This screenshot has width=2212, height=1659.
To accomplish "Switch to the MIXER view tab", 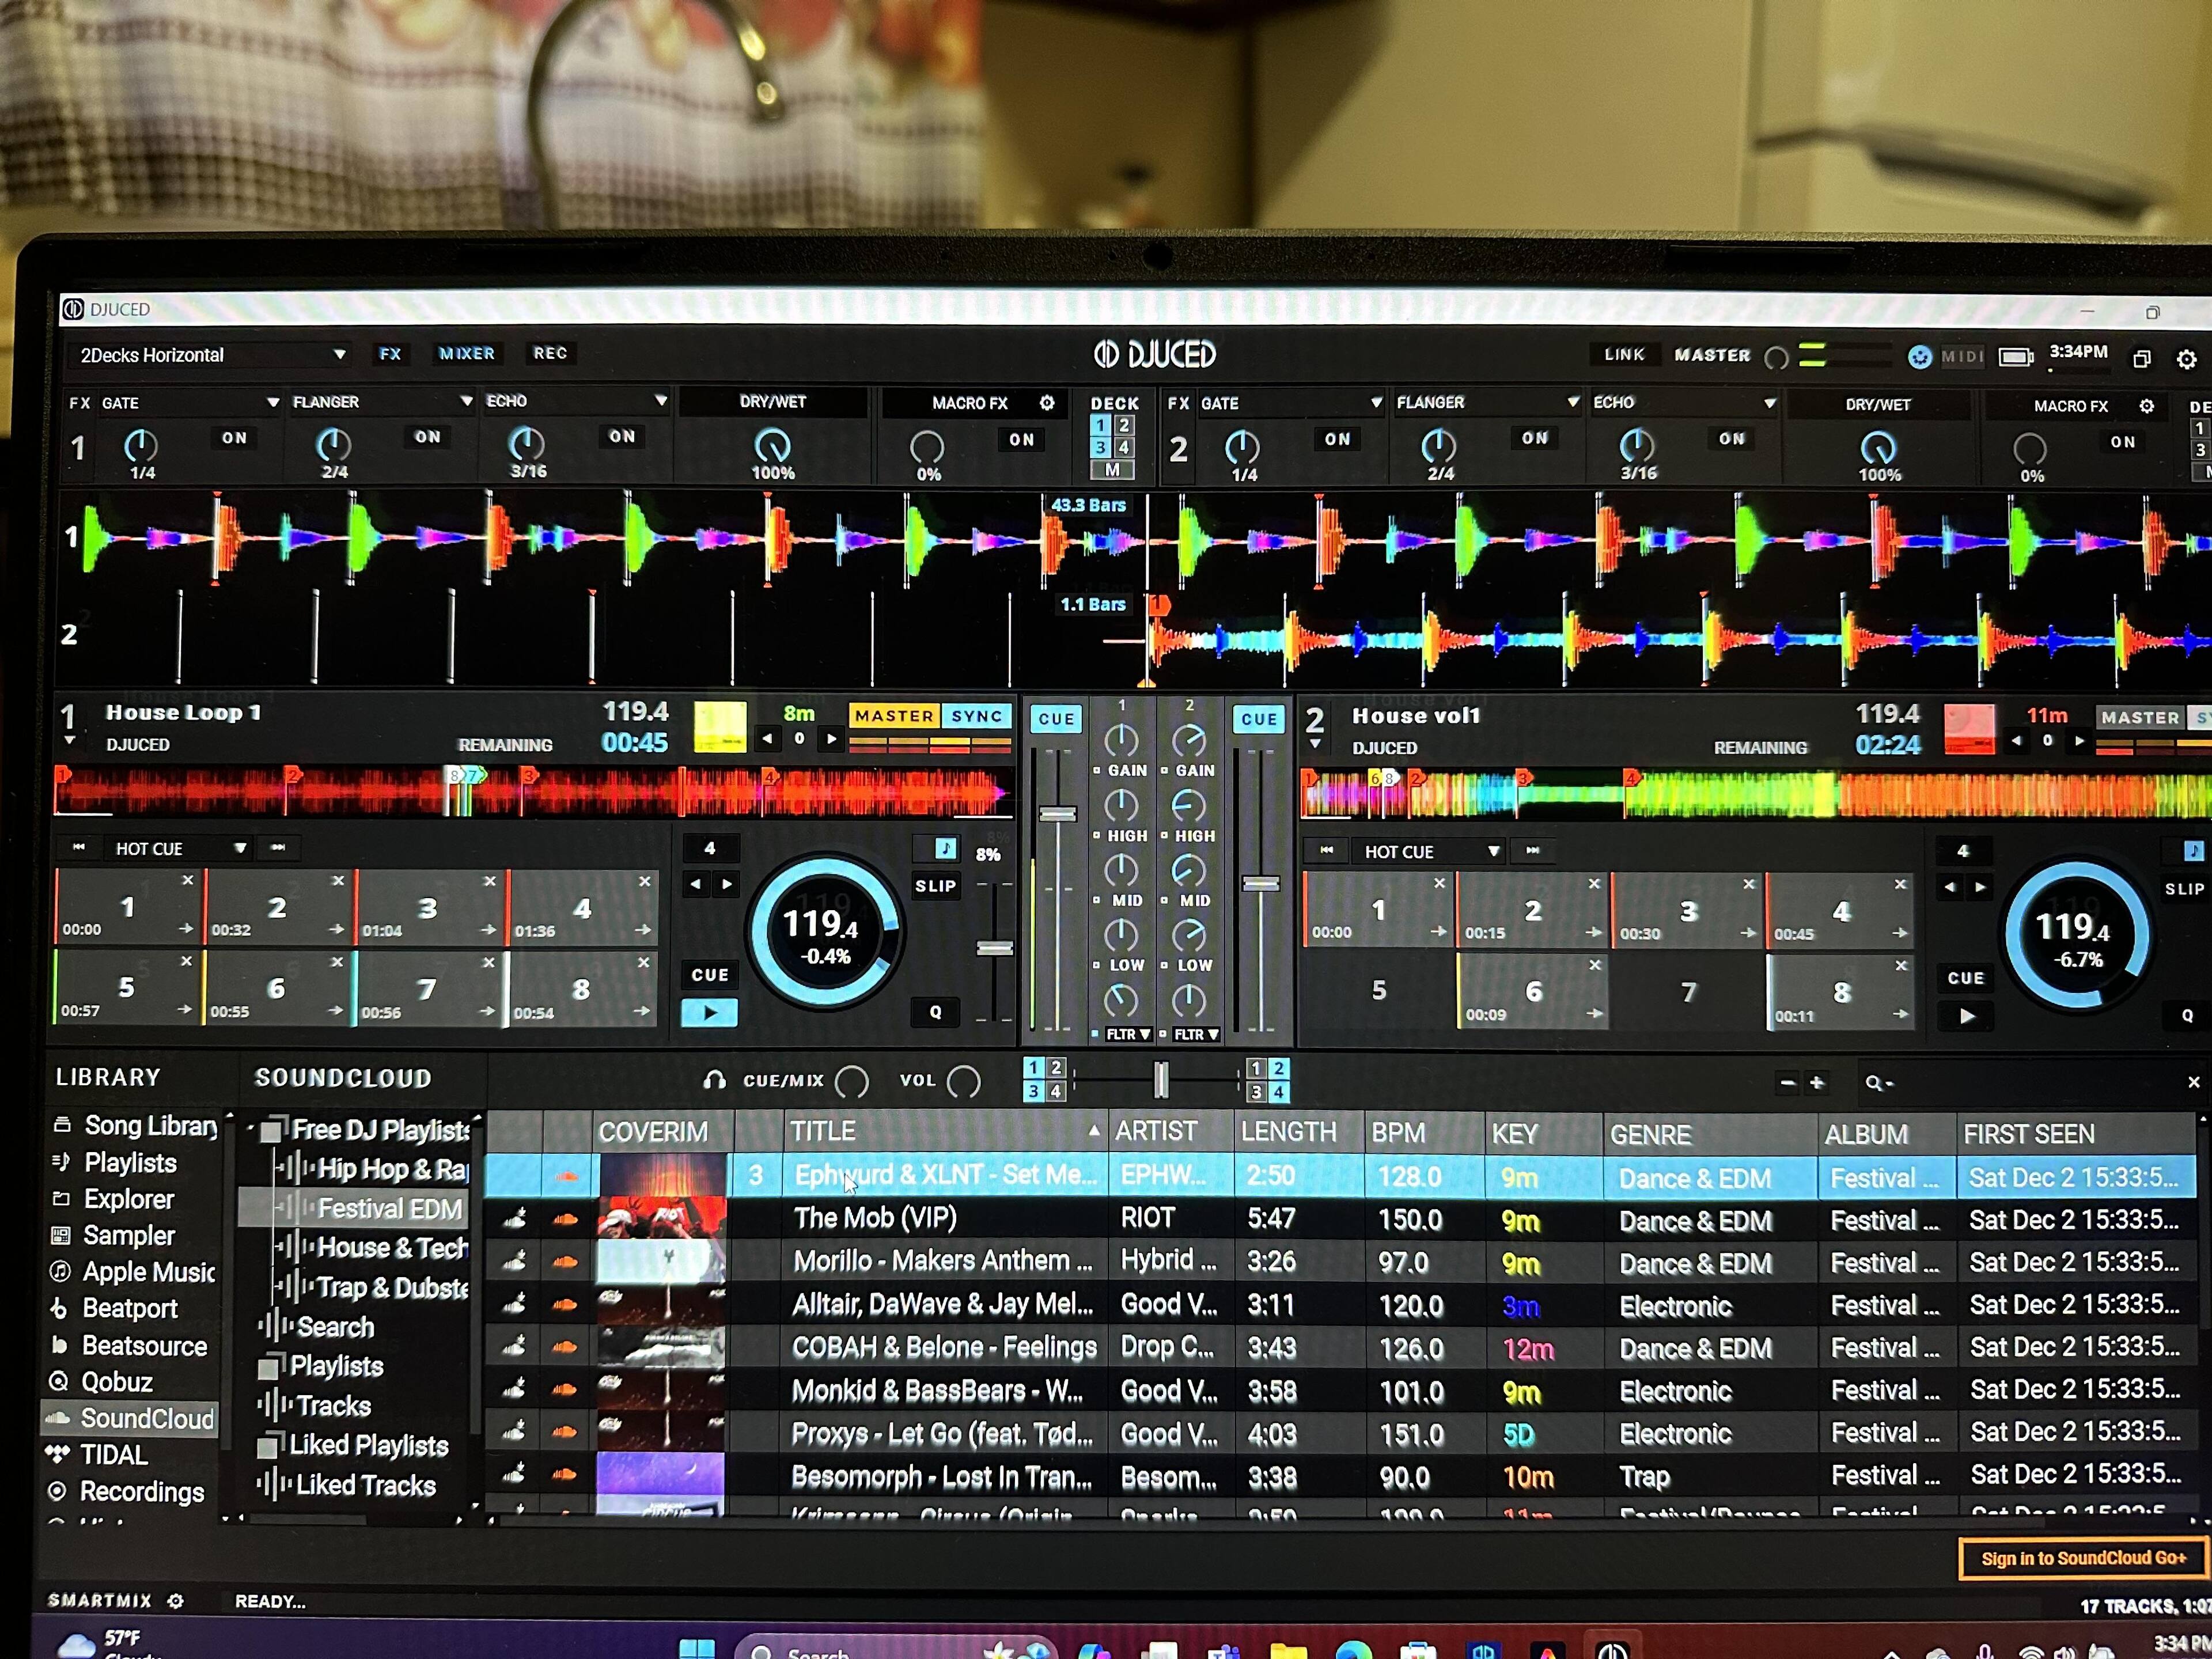I will (466, 354).
